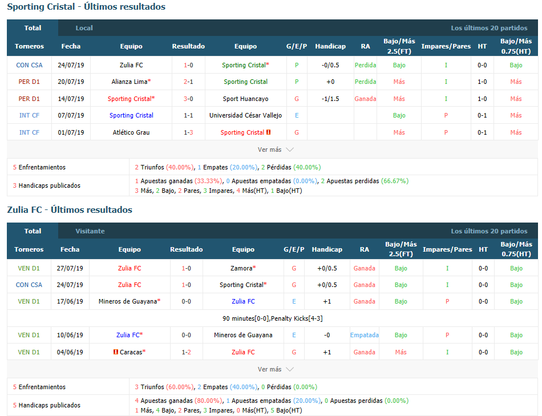This screenshot has width=542, height=416.
Task: Open the 1-2 result at Caracas
Action: pyautogui.click(x=187, y=352)
